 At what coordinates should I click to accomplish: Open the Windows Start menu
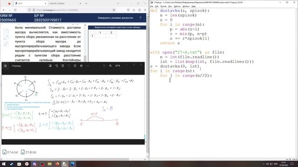[4, 164]
